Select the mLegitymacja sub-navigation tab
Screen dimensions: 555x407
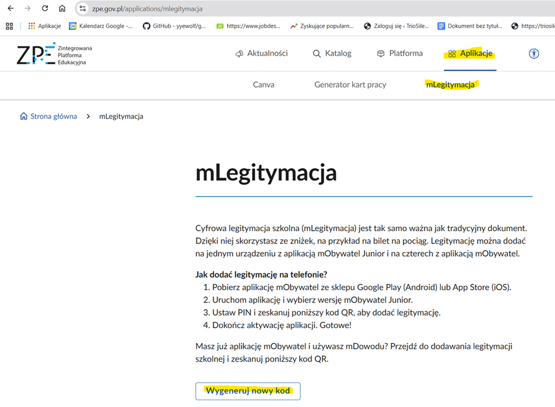[450, 85]
